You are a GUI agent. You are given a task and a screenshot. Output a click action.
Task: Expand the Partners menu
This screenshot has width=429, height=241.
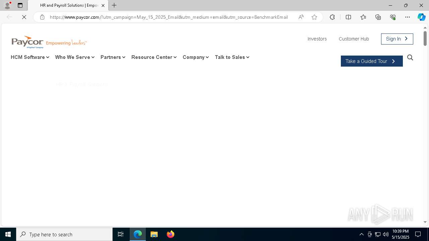coord(113,57)
